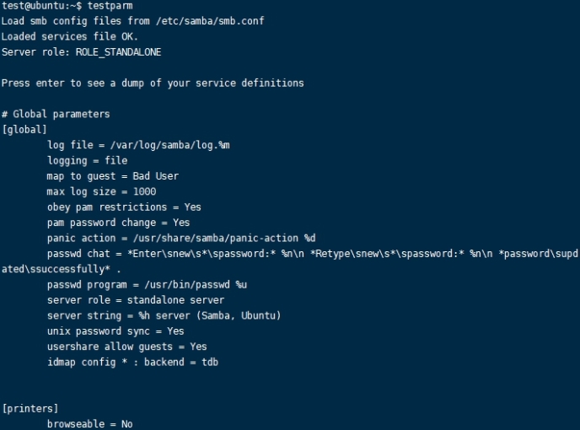Click the 'logging = file' line
Image resolution: width=580 pixels, height=430 pixels.
[x=88, y=160]
